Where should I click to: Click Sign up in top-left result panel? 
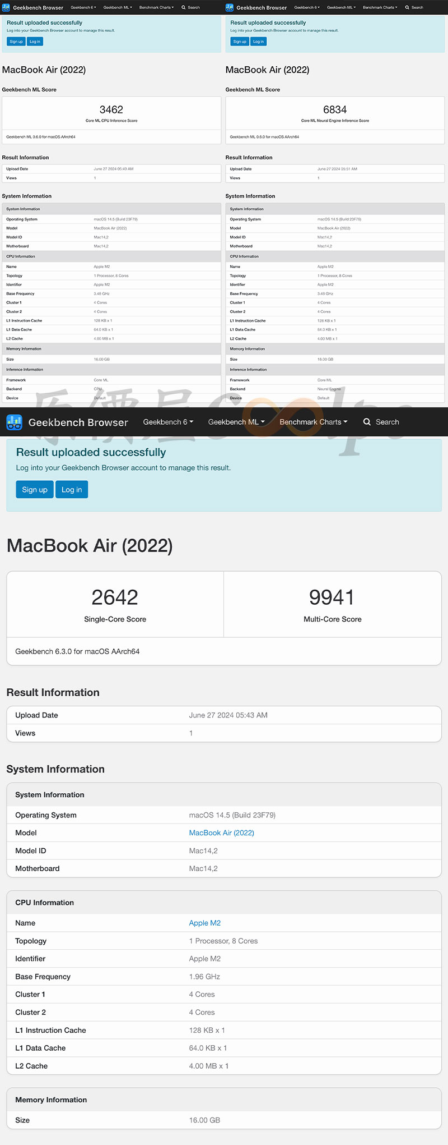(16, 42)
